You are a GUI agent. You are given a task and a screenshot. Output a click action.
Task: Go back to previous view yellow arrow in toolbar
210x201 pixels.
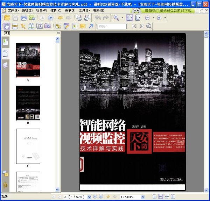pos(61,17)
